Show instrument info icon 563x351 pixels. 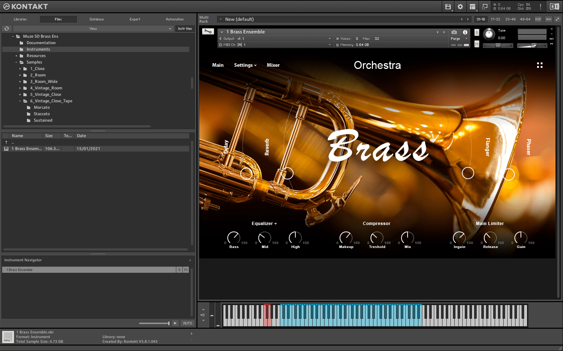465,32
